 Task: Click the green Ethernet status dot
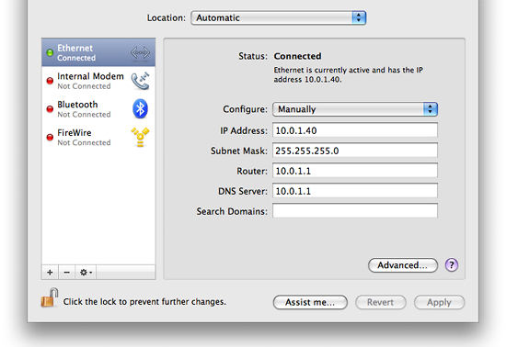click(50, 52)
